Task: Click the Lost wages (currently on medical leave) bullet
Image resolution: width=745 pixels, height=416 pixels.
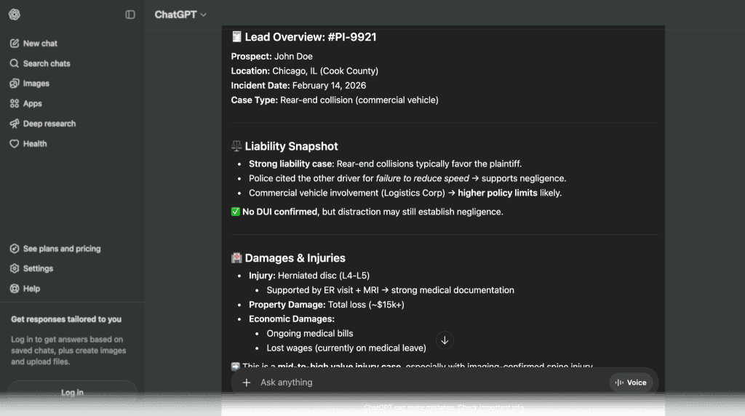Action: [x=346, y=348]
